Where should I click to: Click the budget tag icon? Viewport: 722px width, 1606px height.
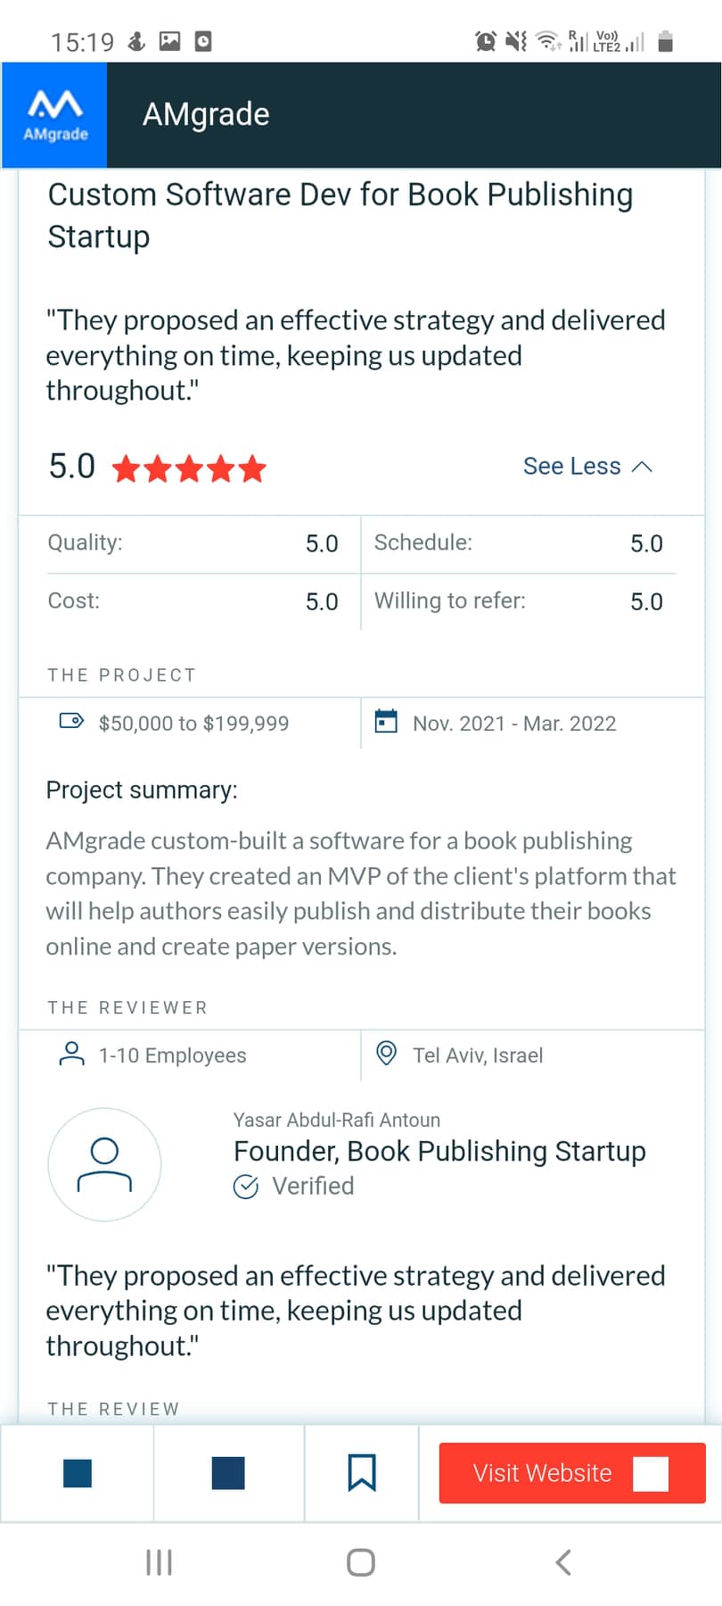pyautogui.click(x=71, y=721)
